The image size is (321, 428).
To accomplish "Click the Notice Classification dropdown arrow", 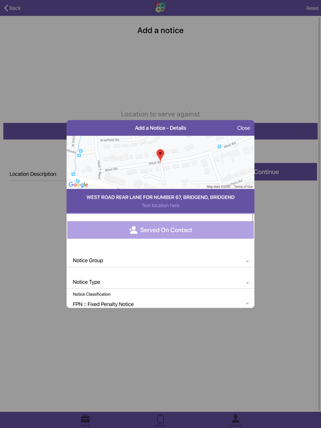I will pos(247,304).
